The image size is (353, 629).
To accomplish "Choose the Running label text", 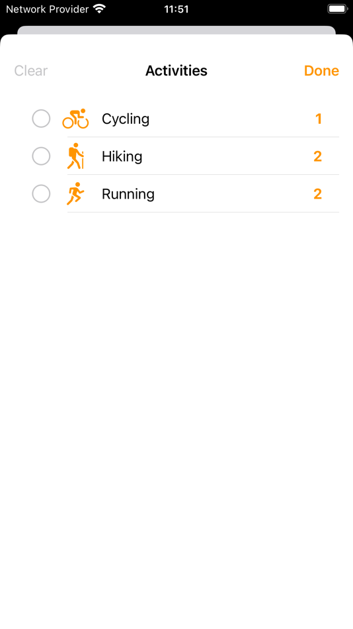I will 128,194.
